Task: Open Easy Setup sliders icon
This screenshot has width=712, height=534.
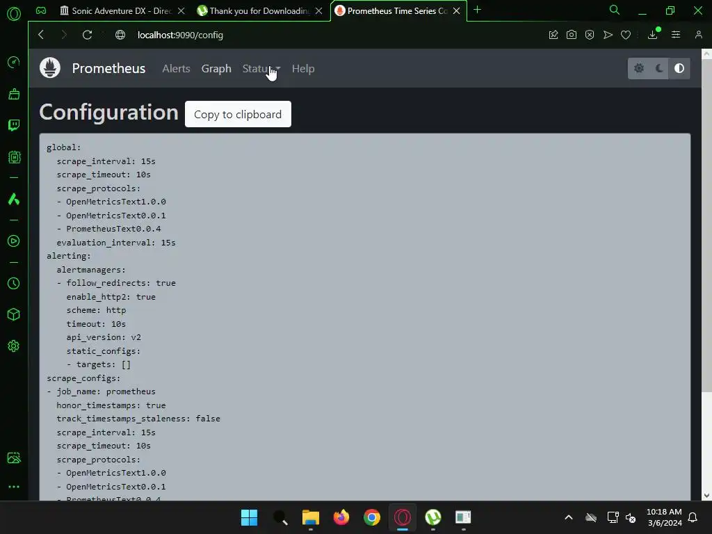Action: (x=676, y=35)
